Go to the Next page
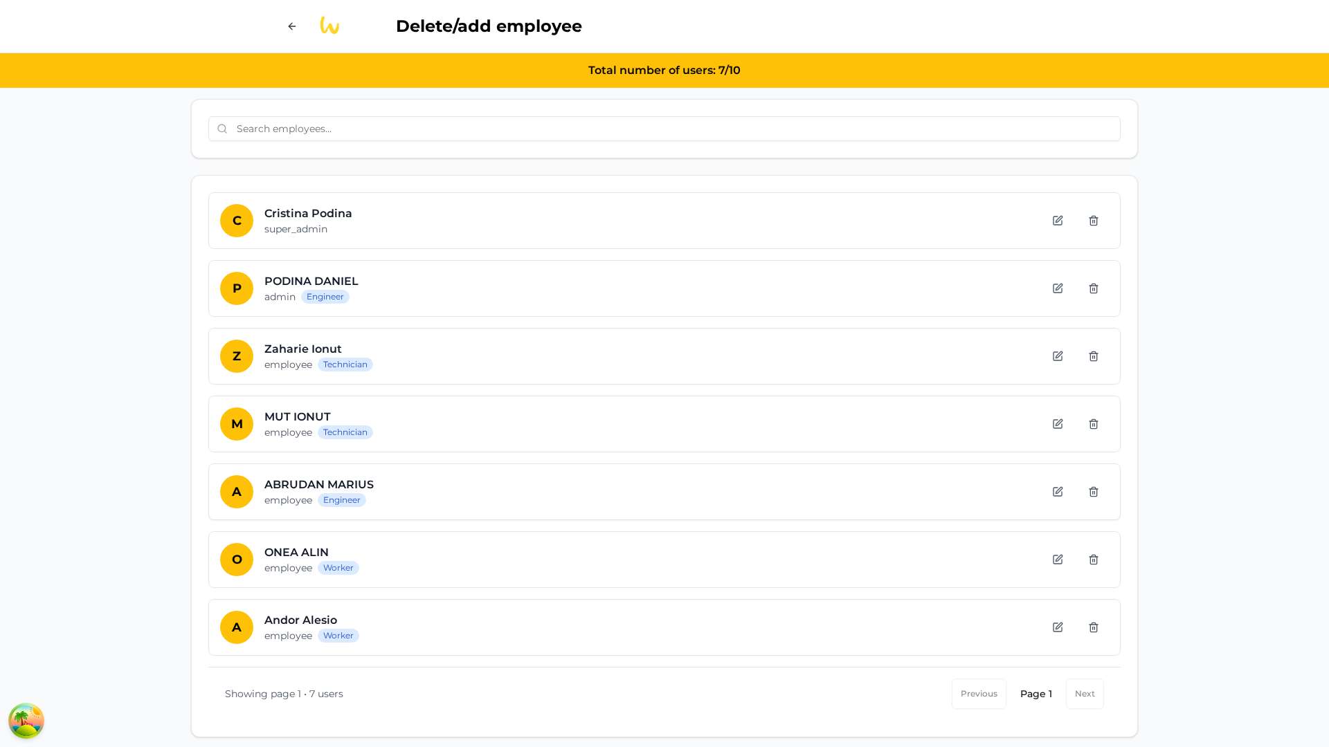The image size is (1329, 747). pos(1085,694)
